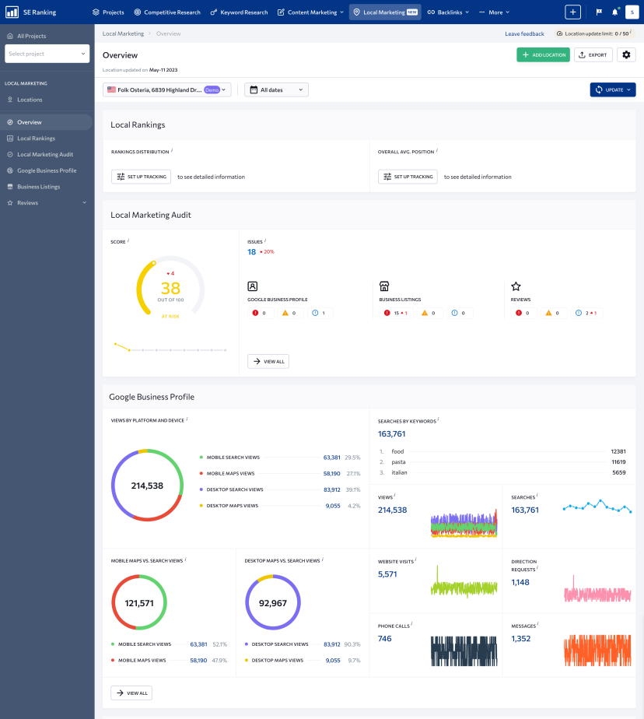Viewport: 644px width, 719px height.
Task: Click the Leave feedback link
Action: click(x=524, y=34)
